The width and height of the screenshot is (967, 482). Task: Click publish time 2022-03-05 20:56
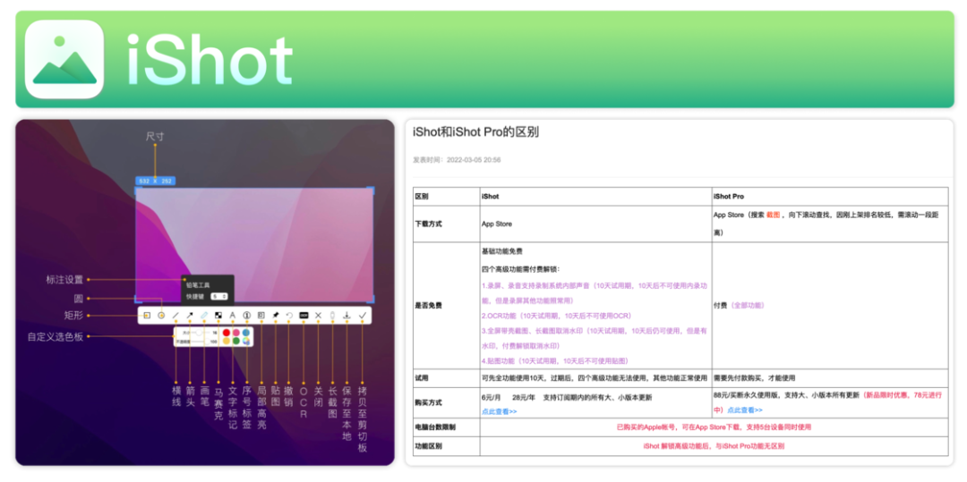click(457, 159)
